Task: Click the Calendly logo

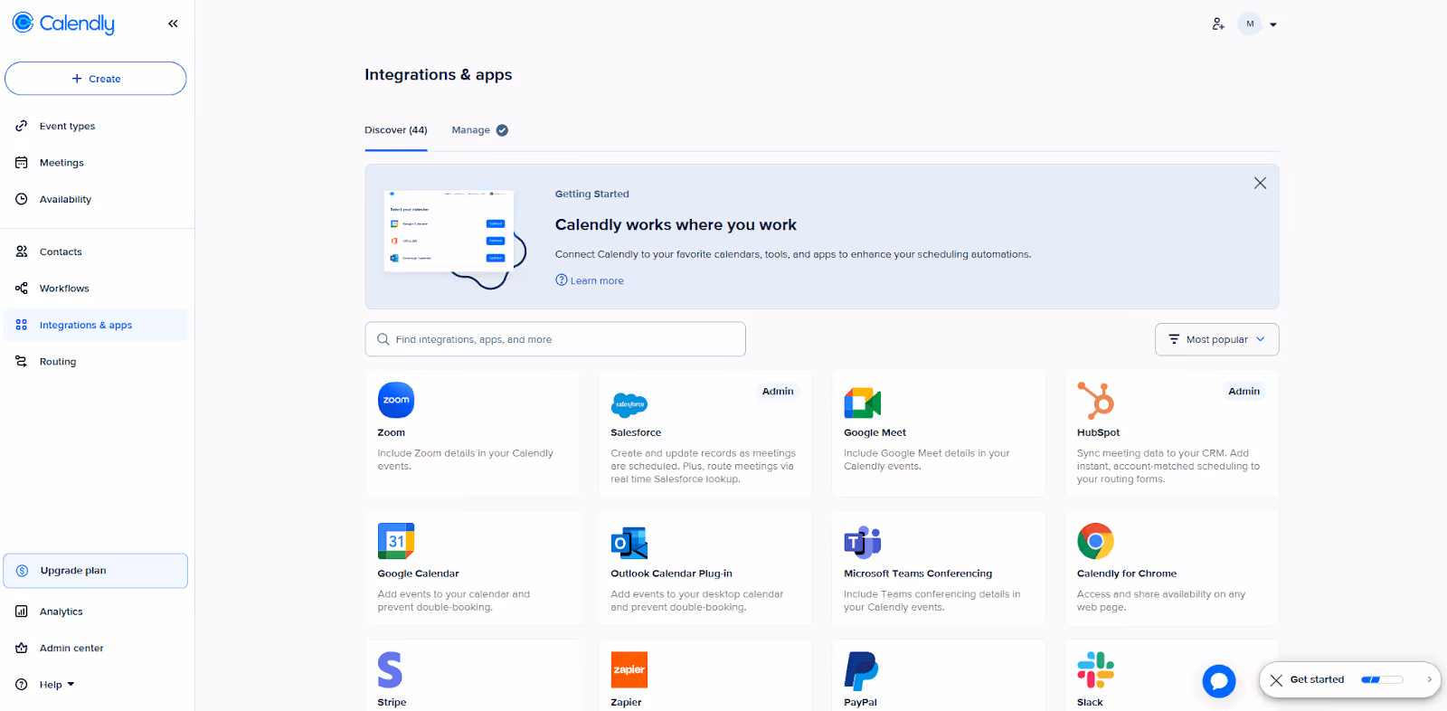Action: point(63,24)
